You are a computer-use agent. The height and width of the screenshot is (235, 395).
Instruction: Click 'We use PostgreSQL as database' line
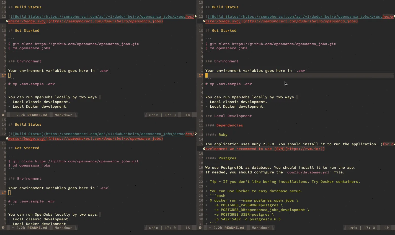281,168
